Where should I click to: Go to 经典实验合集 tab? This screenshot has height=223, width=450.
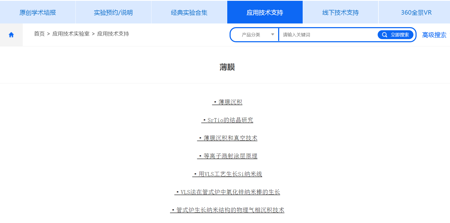(189, 13)
